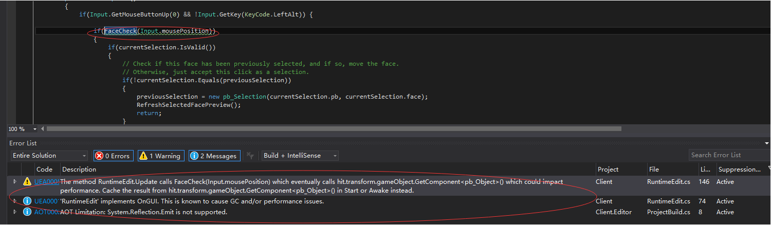This screenshot has width=771, height=225.
Task: Open the UEA000 code link on warning row
Action: tap(47, 182)
